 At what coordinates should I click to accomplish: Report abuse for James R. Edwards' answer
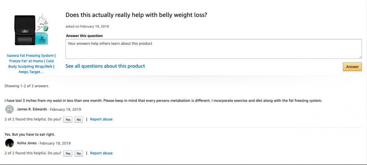(x=101, y=119)
